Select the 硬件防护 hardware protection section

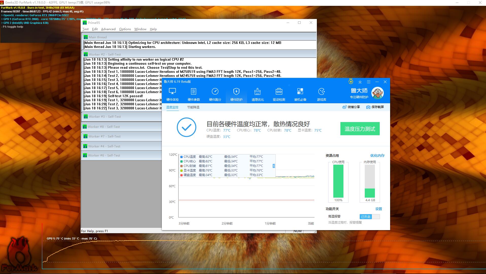pyautogui.click(x=236, y=94)
